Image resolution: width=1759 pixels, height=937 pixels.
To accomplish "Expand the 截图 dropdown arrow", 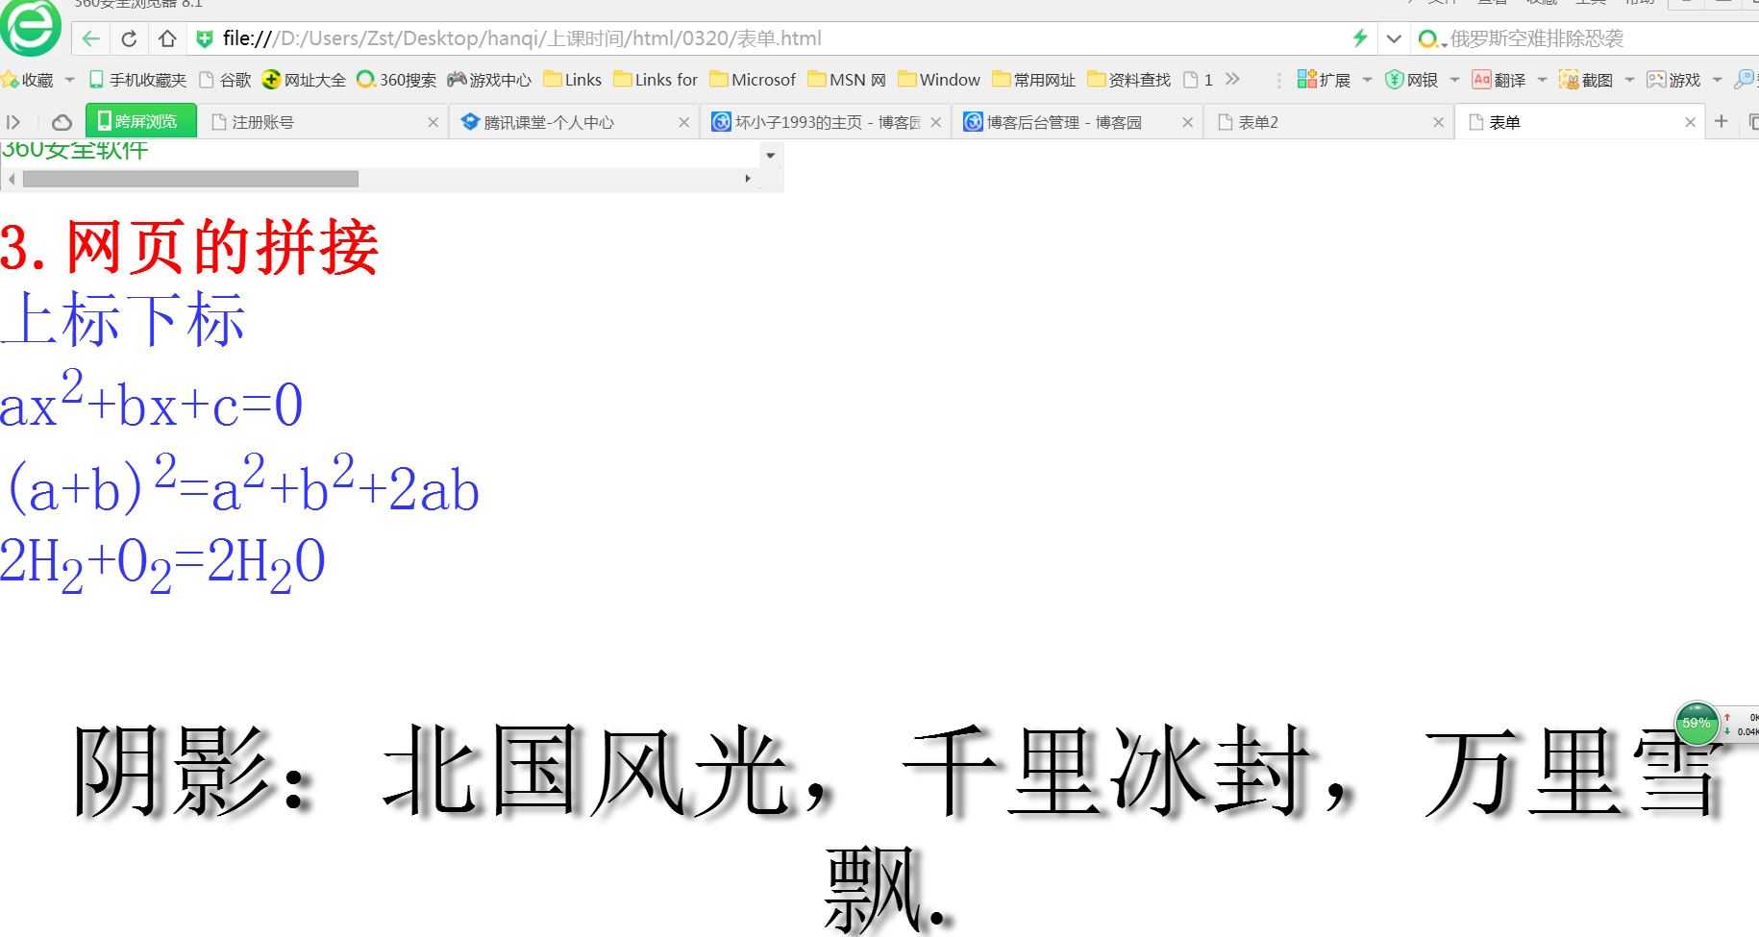I will click(1629, 80).
